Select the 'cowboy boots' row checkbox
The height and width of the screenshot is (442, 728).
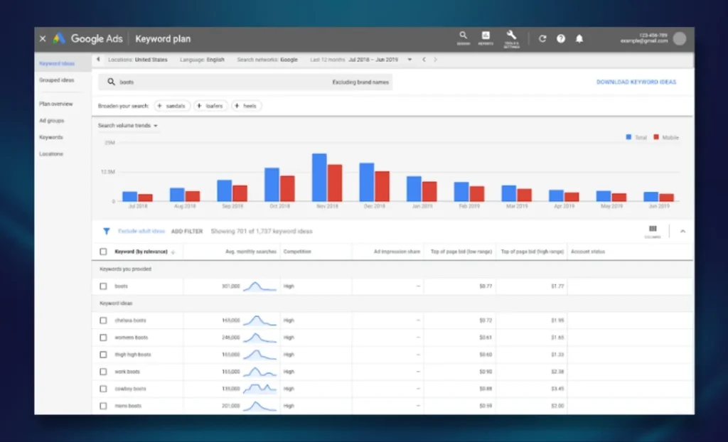(x=104, y=389)
